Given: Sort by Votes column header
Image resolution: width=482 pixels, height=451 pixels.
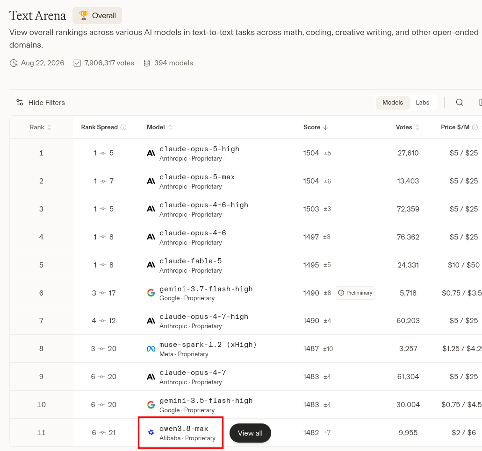Looking at the screenshot, I should pos(408,127).
